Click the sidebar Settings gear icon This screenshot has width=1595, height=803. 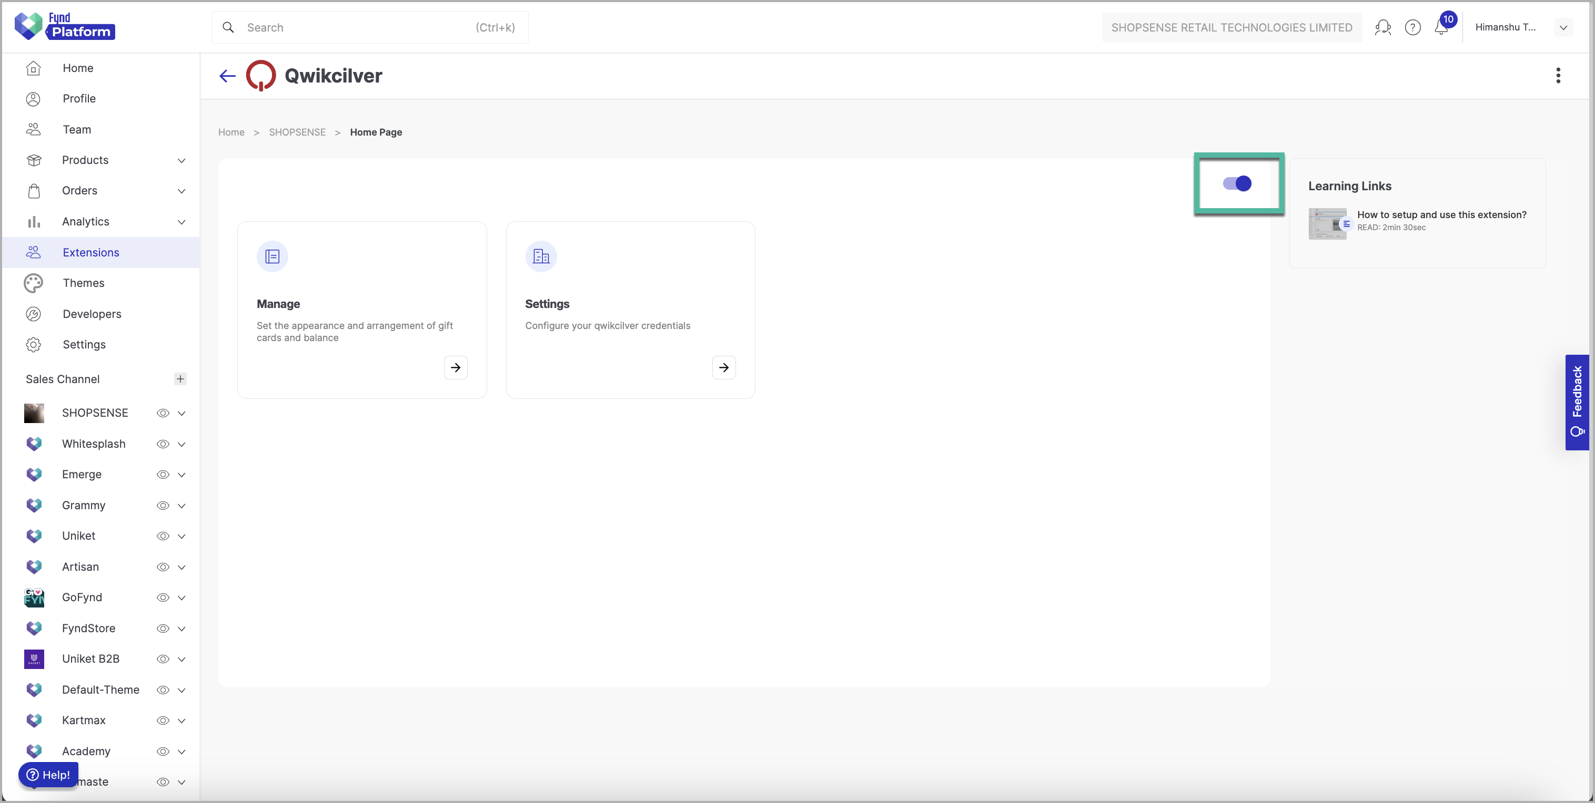coord(34,345)
